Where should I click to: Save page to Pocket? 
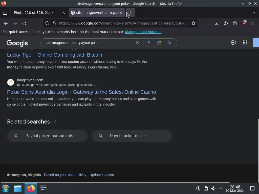(x=217, y=23)
